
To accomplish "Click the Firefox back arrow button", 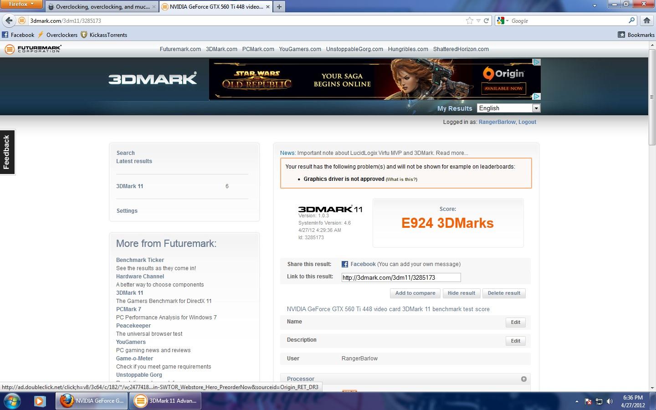I will click(9, 20).
